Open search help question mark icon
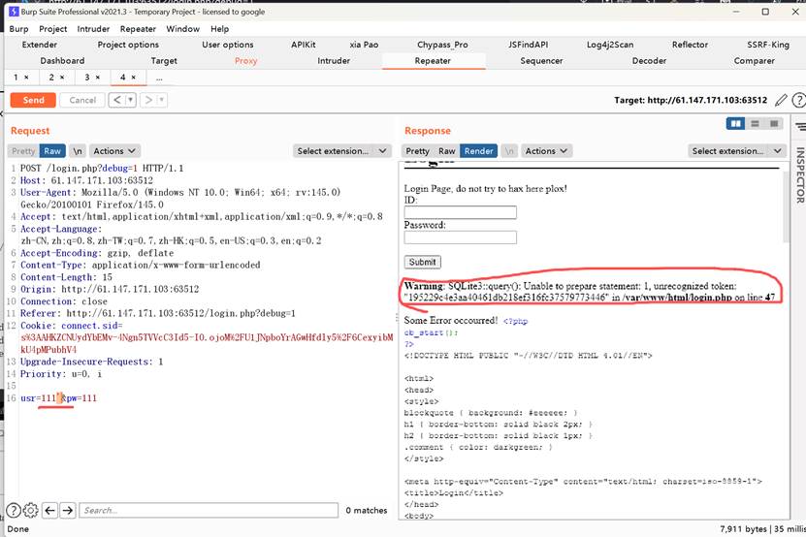806x537 pixels. (x=14, y=510)
